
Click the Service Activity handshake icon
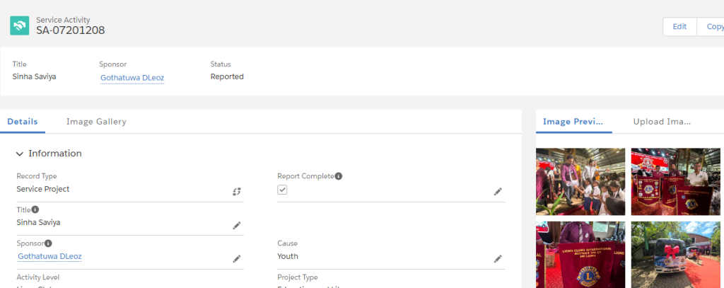pos(19,26)
